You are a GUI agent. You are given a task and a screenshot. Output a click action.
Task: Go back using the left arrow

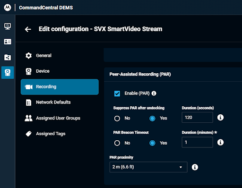click(x=28, y=29)
